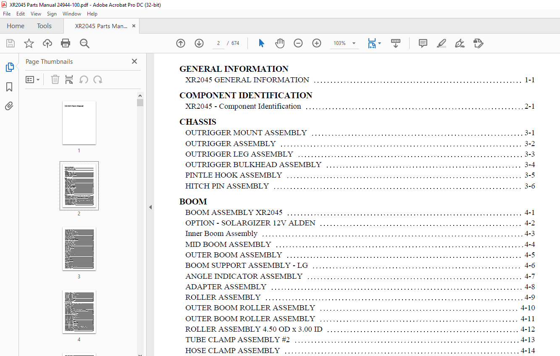Add a comment sticky note
560x356 pixels.
coord(423,43)
